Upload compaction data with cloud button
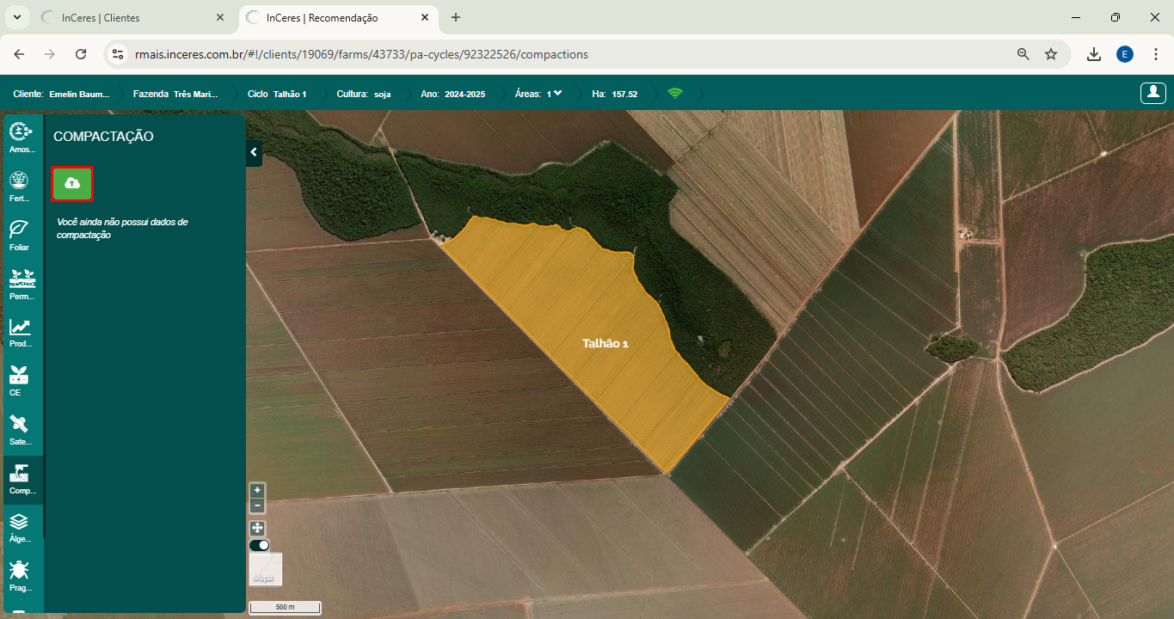This screenshot has width=1174, height=619. pos(72,184)
